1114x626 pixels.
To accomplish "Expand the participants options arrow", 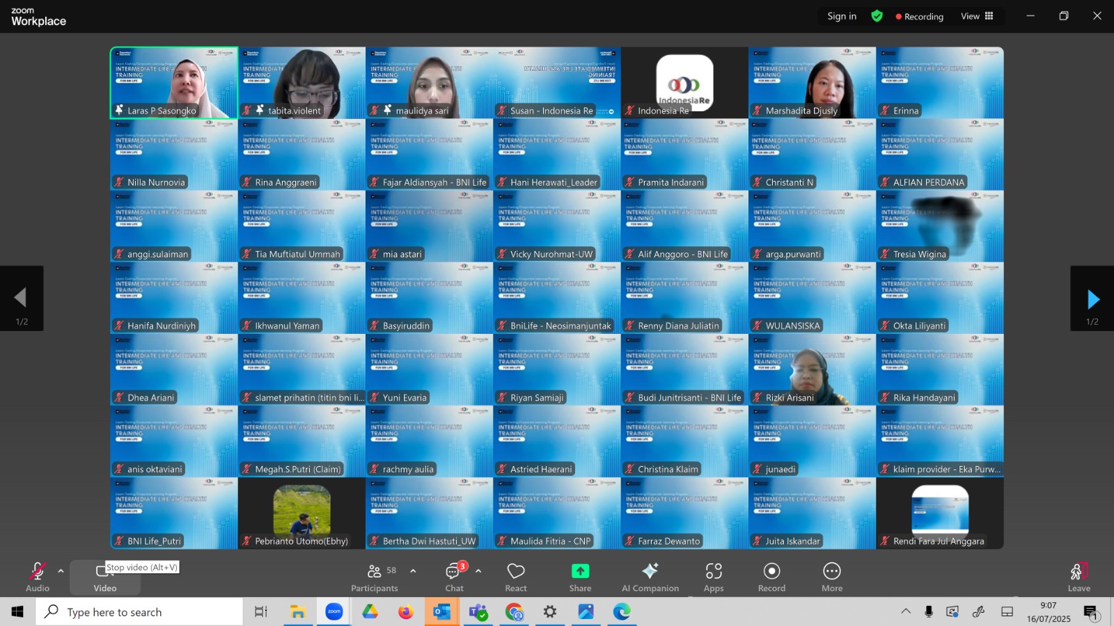I will [x=413, y=571].
